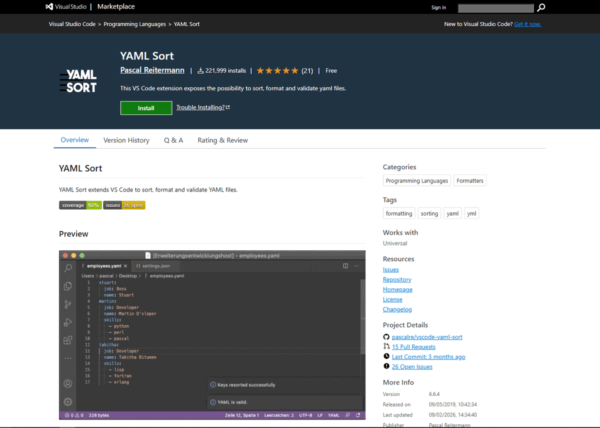Image resolution: width=600 pixels, height=428 pixels.
Task: Select the Programming Languages category tag
Action: coord(417,181)
